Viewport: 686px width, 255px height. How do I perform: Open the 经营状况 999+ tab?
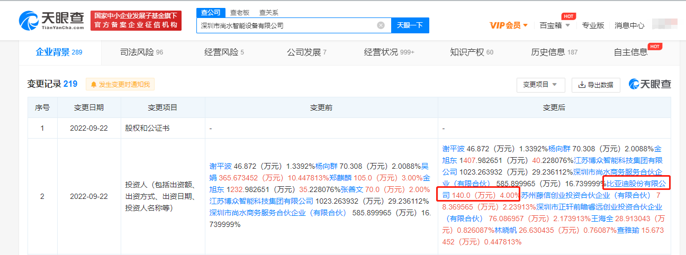[389, 52]
